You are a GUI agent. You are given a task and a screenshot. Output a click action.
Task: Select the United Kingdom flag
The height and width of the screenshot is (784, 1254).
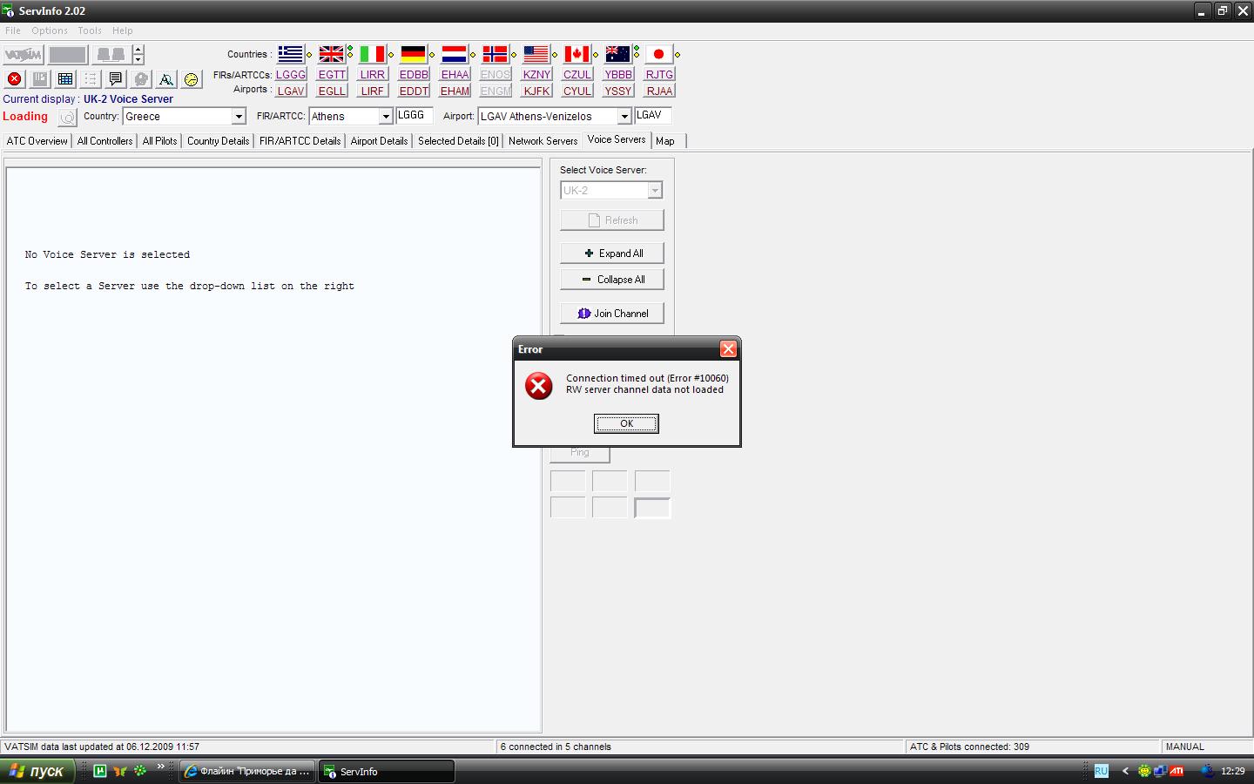pyautogui.click(x=331, y=54)
